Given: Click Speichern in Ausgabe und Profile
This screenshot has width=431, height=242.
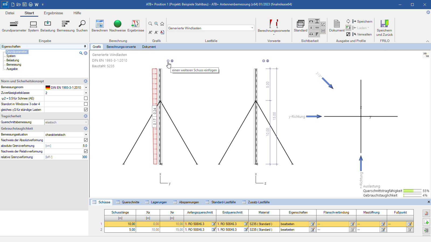Looking at the screenshot, I should point(362,22).
